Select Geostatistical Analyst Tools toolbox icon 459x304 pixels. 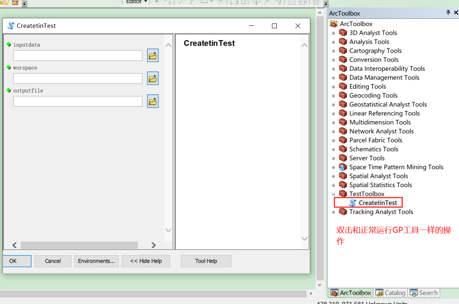pyautogui.click(x=343, y=104)
